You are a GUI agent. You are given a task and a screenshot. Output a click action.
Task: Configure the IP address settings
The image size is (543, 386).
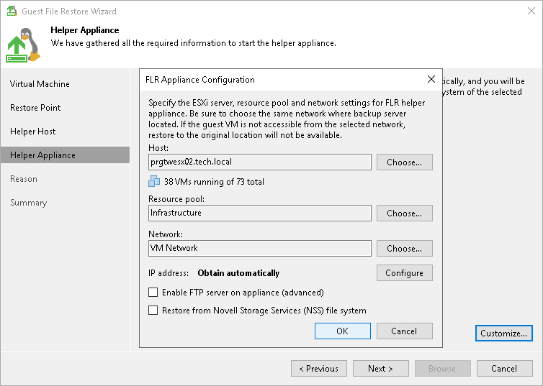[x=405, y=273]
